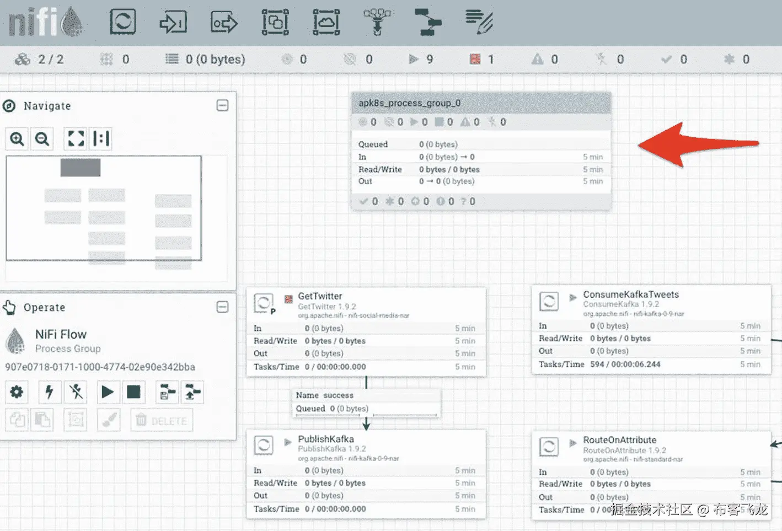Image resolution: width=782 pixels, height=531 pixels.
Task: Collapse the Navigate panel
Action: [222, 105]
